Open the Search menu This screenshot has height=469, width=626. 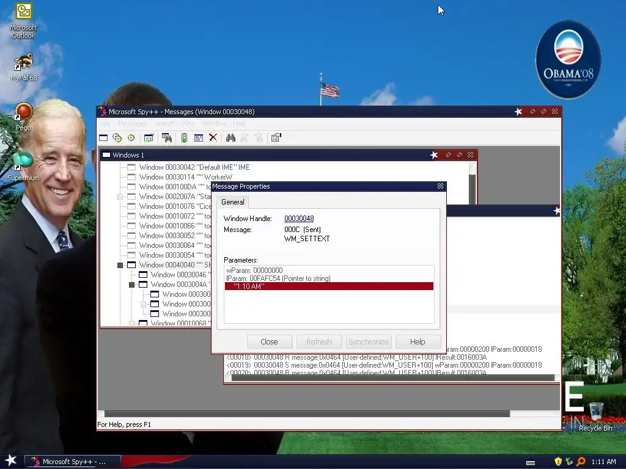(x=164, y=123)
